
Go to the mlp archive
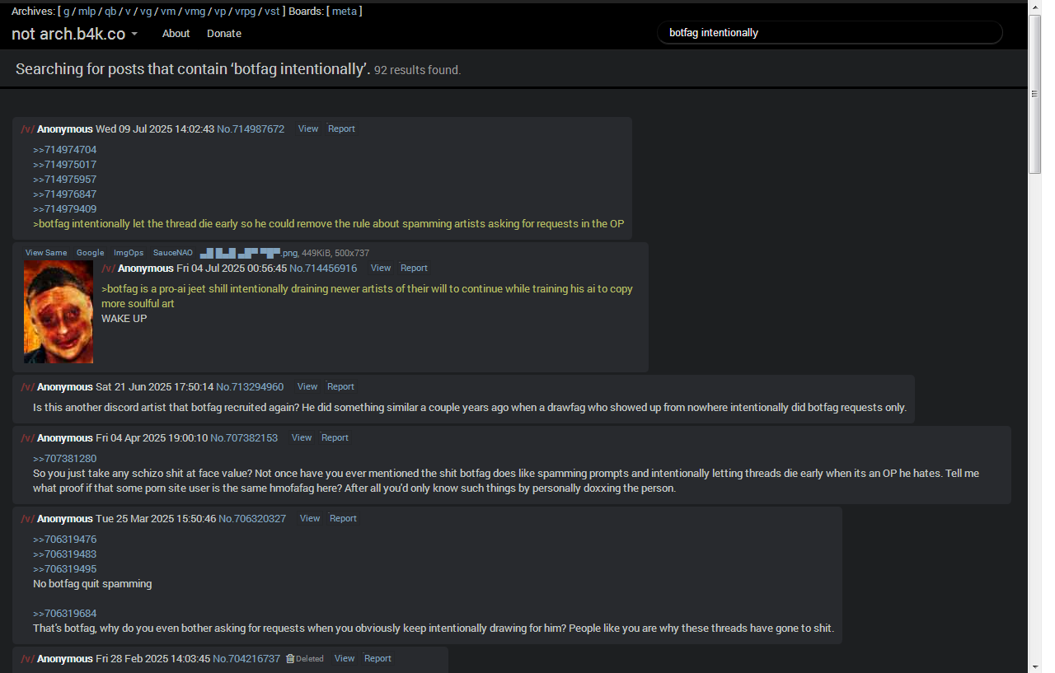(x=87, y=11)
